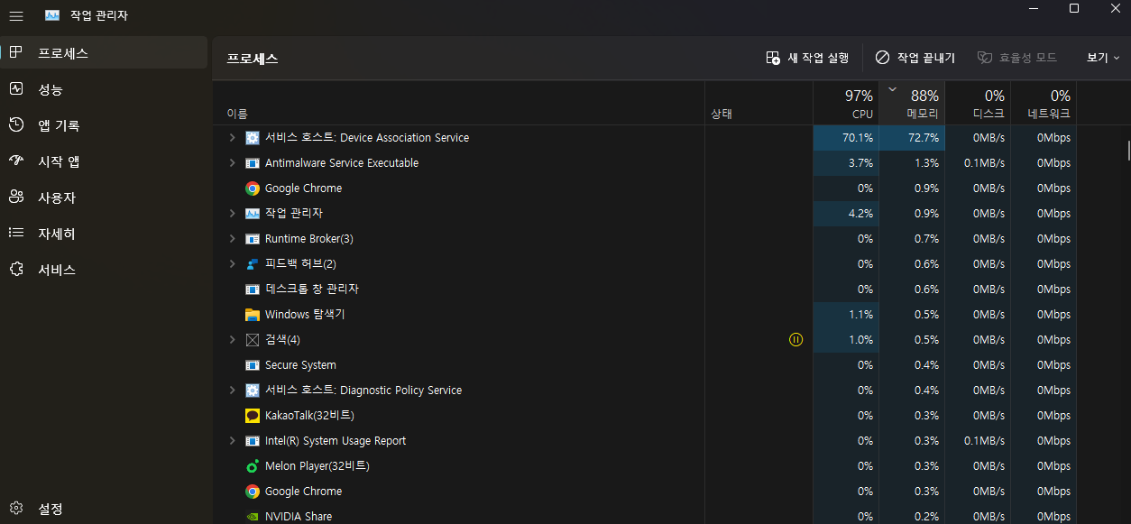1131x524 pixels.
Task: Open 설정 at sidebar bottom
Action: coord(104,509)
